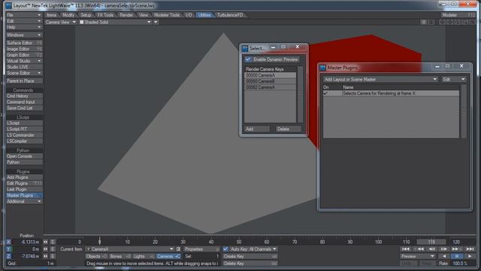Click the icon right of Current Item dropdown

pyautogui.click(x=178, y=249)
